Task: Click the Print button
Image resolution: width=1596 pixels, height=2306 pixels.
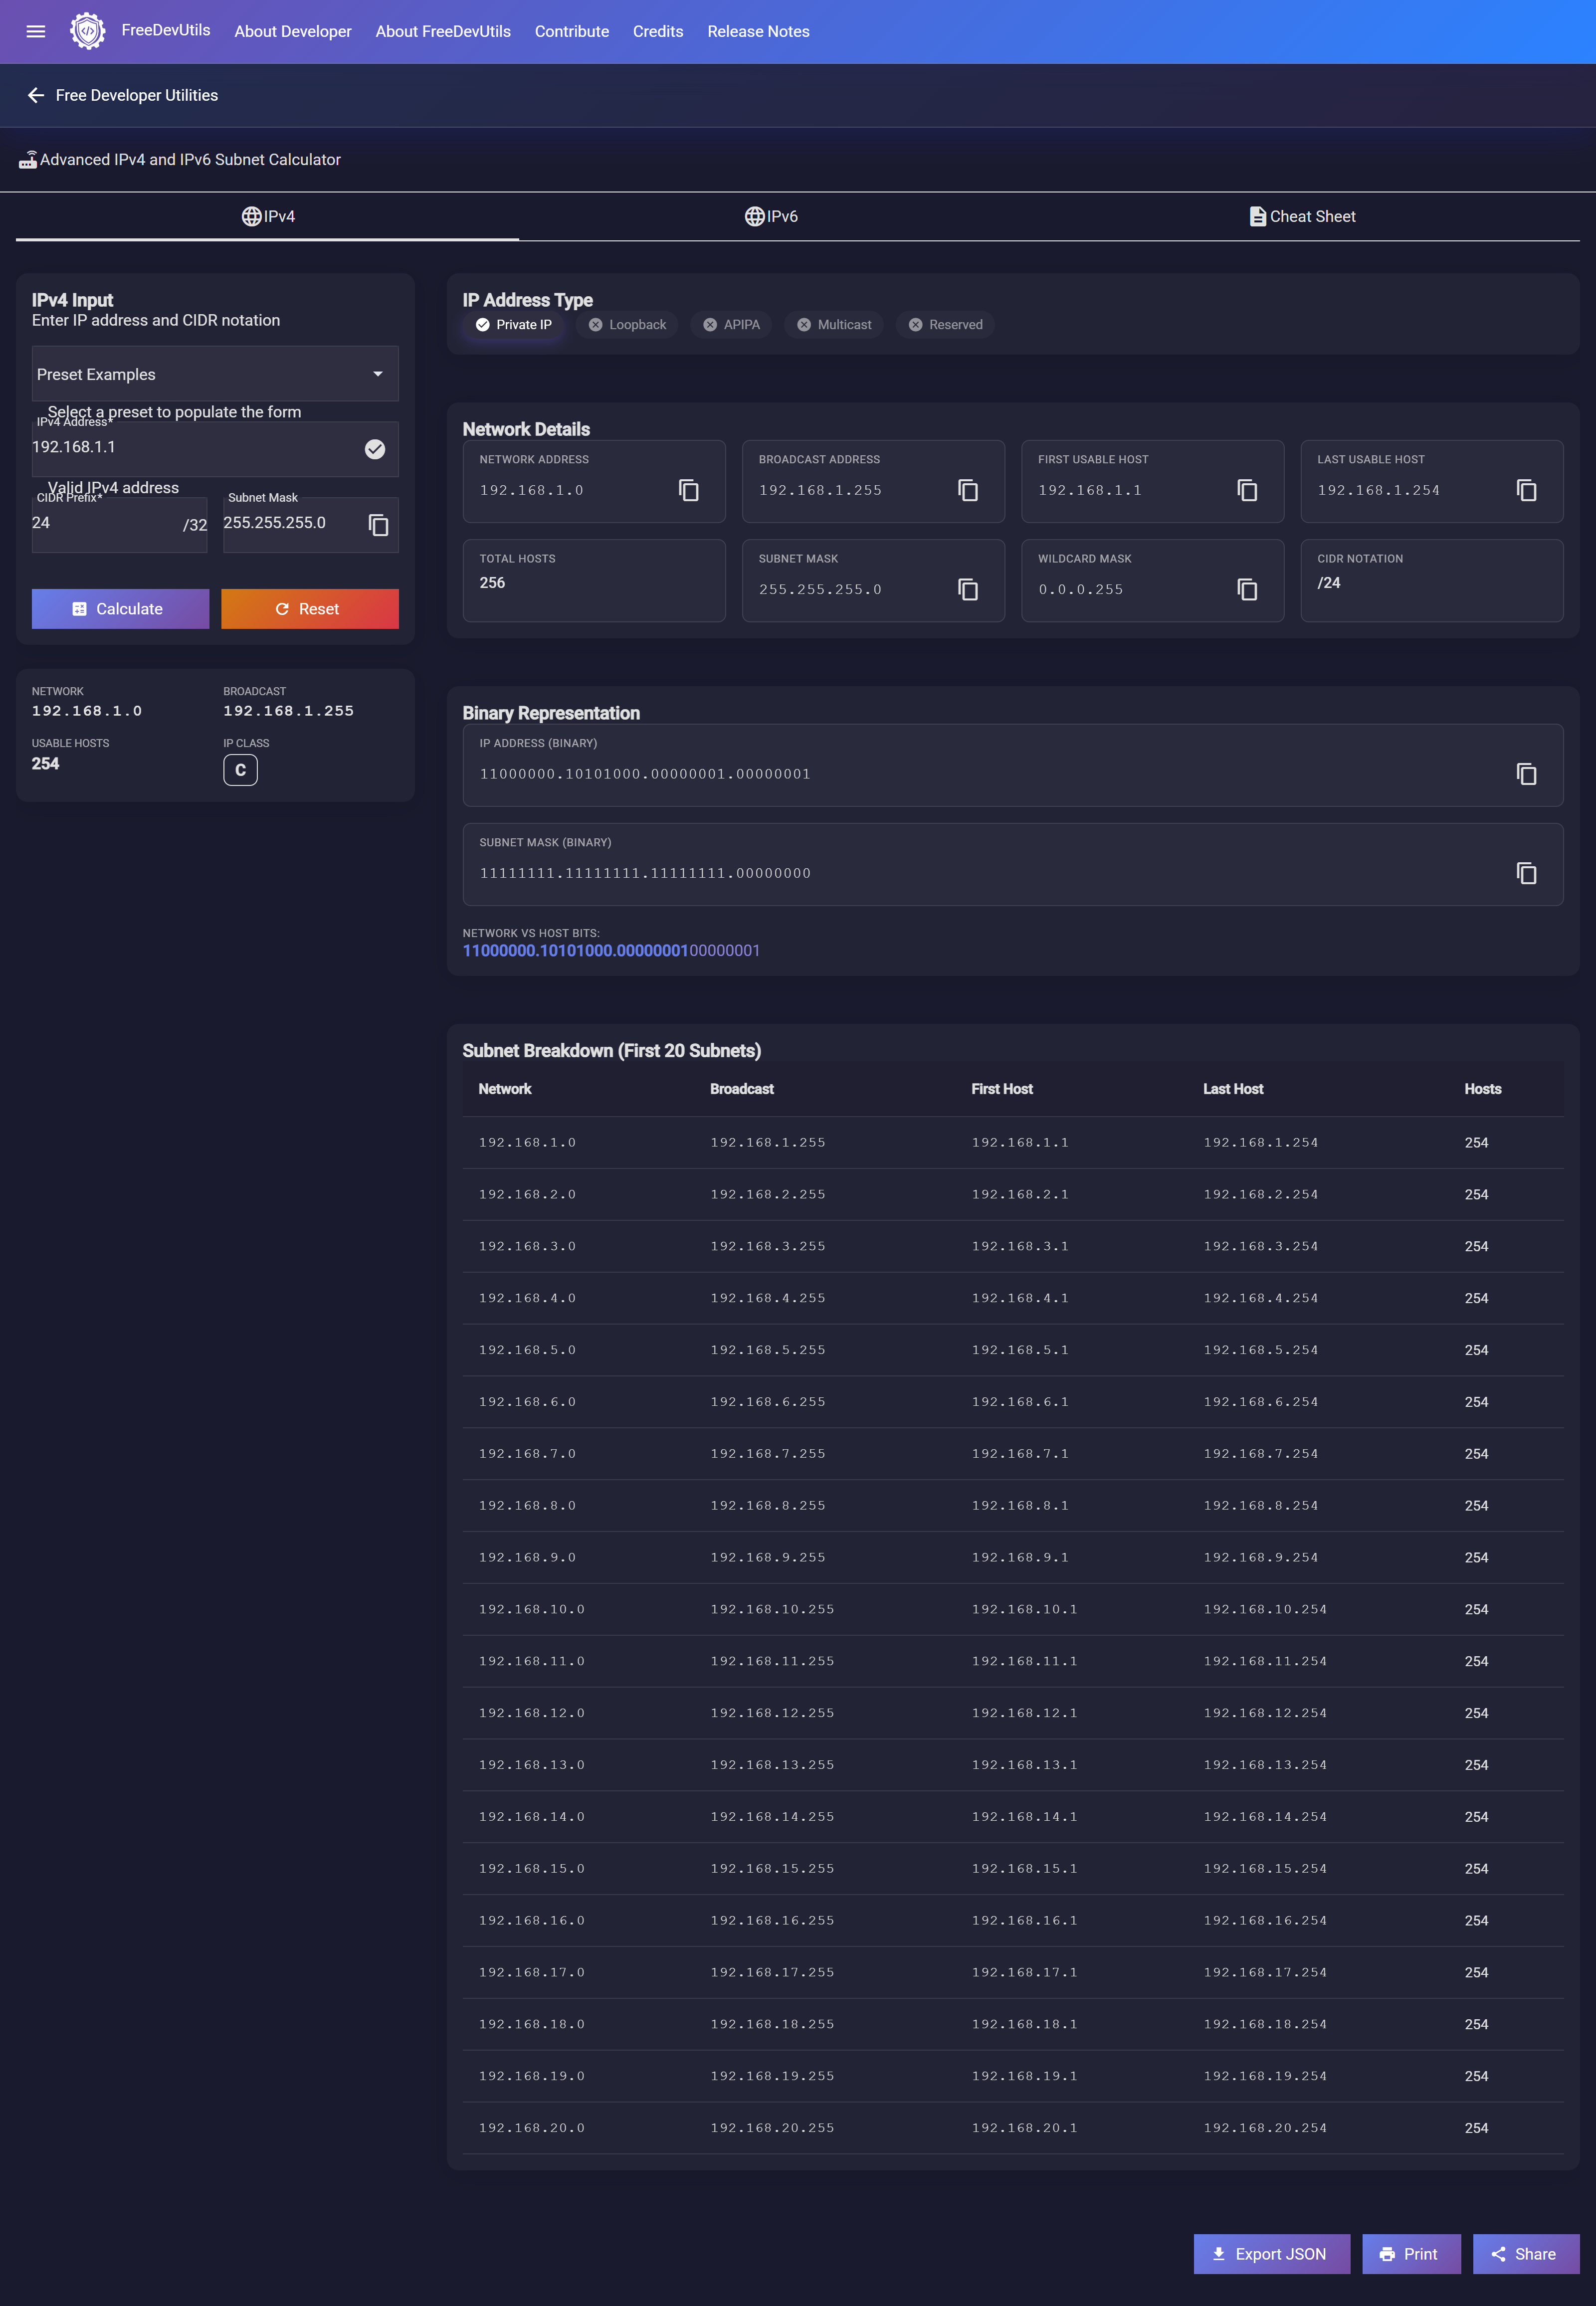Action: (x=1411, y=2254)
